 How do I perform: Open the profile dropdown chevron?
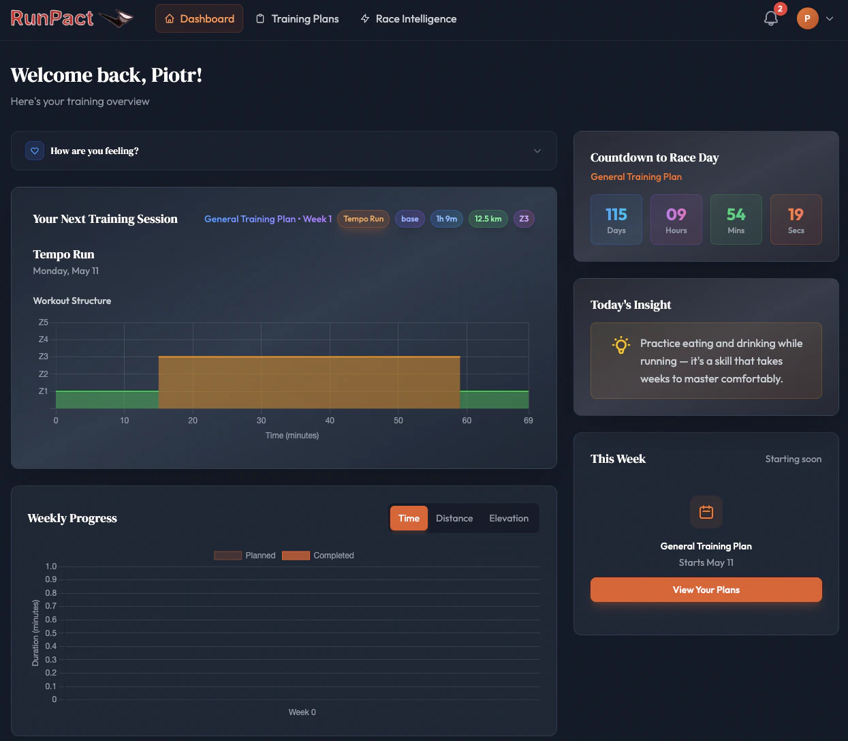coord(830,18)
